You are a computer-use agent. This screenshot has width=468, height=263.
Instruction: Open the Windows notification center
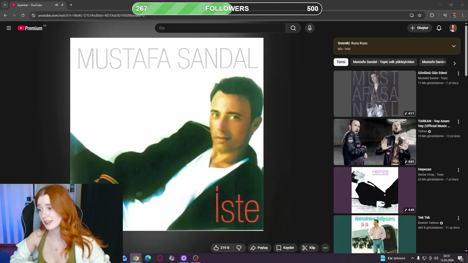[460, 258]
